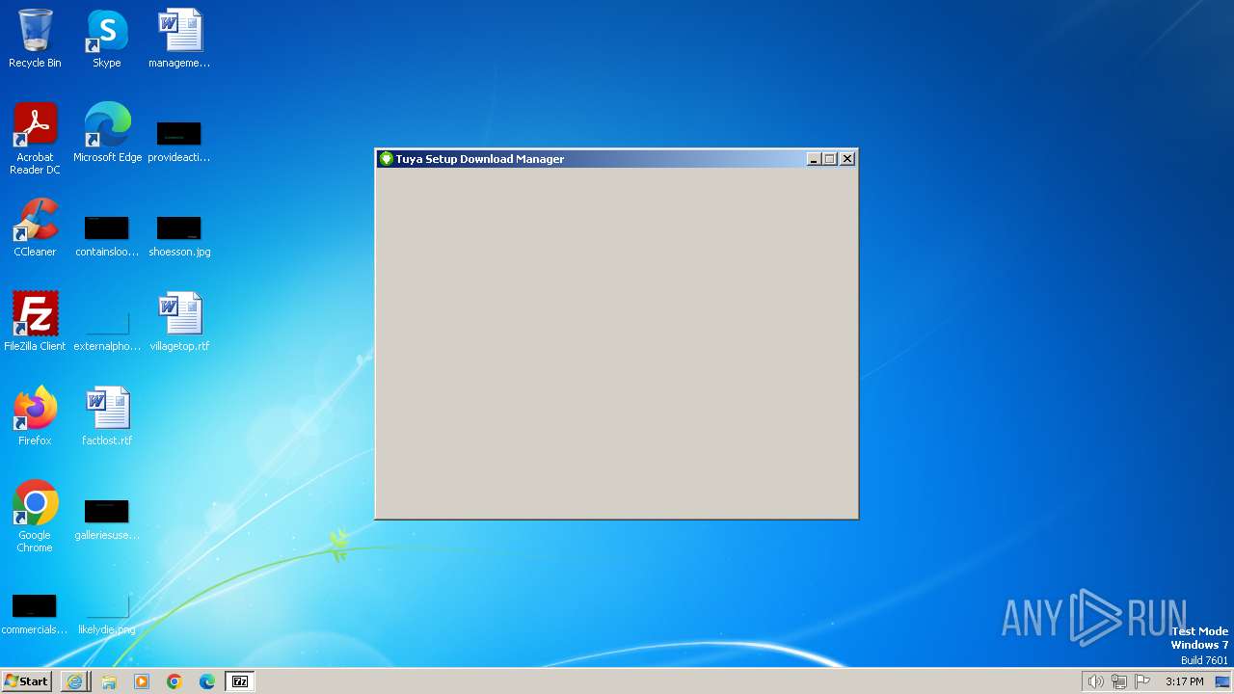Viewport: 1234px width, 694px height.
Task: Open the Windows Start menu
Action: click(x=26, y=681)
